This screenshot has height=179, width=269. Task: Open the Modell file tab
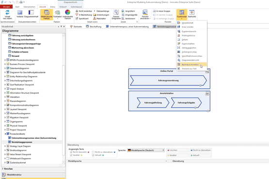tap(6, 7)
